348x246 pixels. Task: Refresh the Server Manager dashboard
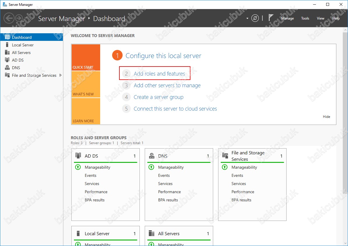pos(255,18)
